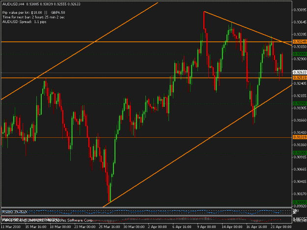Click the green 0.92000 level label
The image size is (307, 230).
coord(300,103)
